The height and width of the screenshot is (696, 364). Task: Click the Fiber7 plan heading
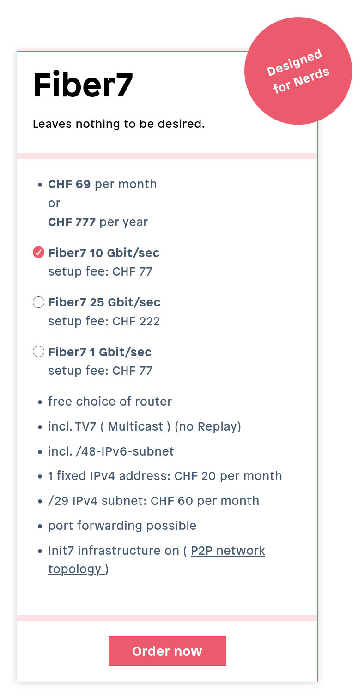click(x=83, y=85)
